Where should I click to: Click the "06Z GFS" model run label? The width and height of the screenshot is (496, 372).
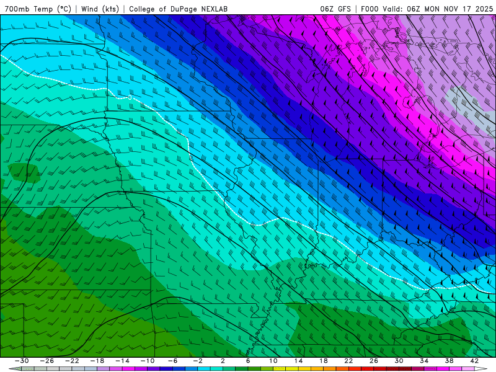click(x=335, y=9)
